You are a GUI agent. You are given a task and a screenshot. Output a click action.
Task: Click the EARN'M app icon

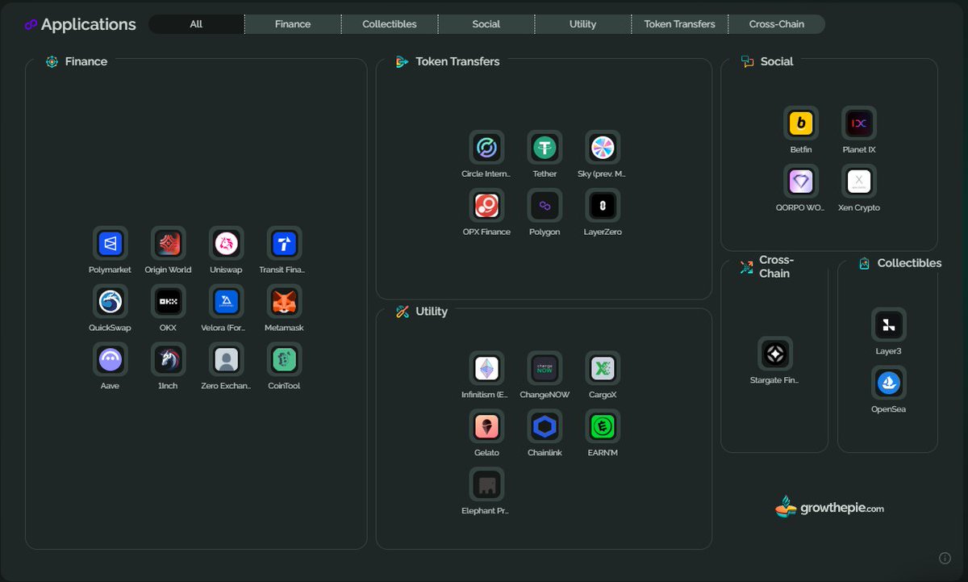point(603,426)
